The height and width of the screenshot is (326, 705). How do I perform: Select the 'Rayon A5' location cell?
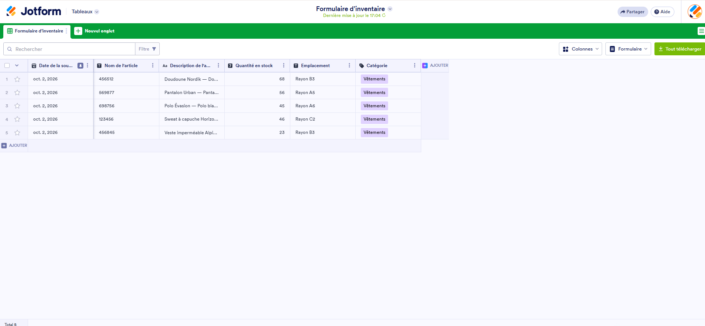tap(323, 93)
